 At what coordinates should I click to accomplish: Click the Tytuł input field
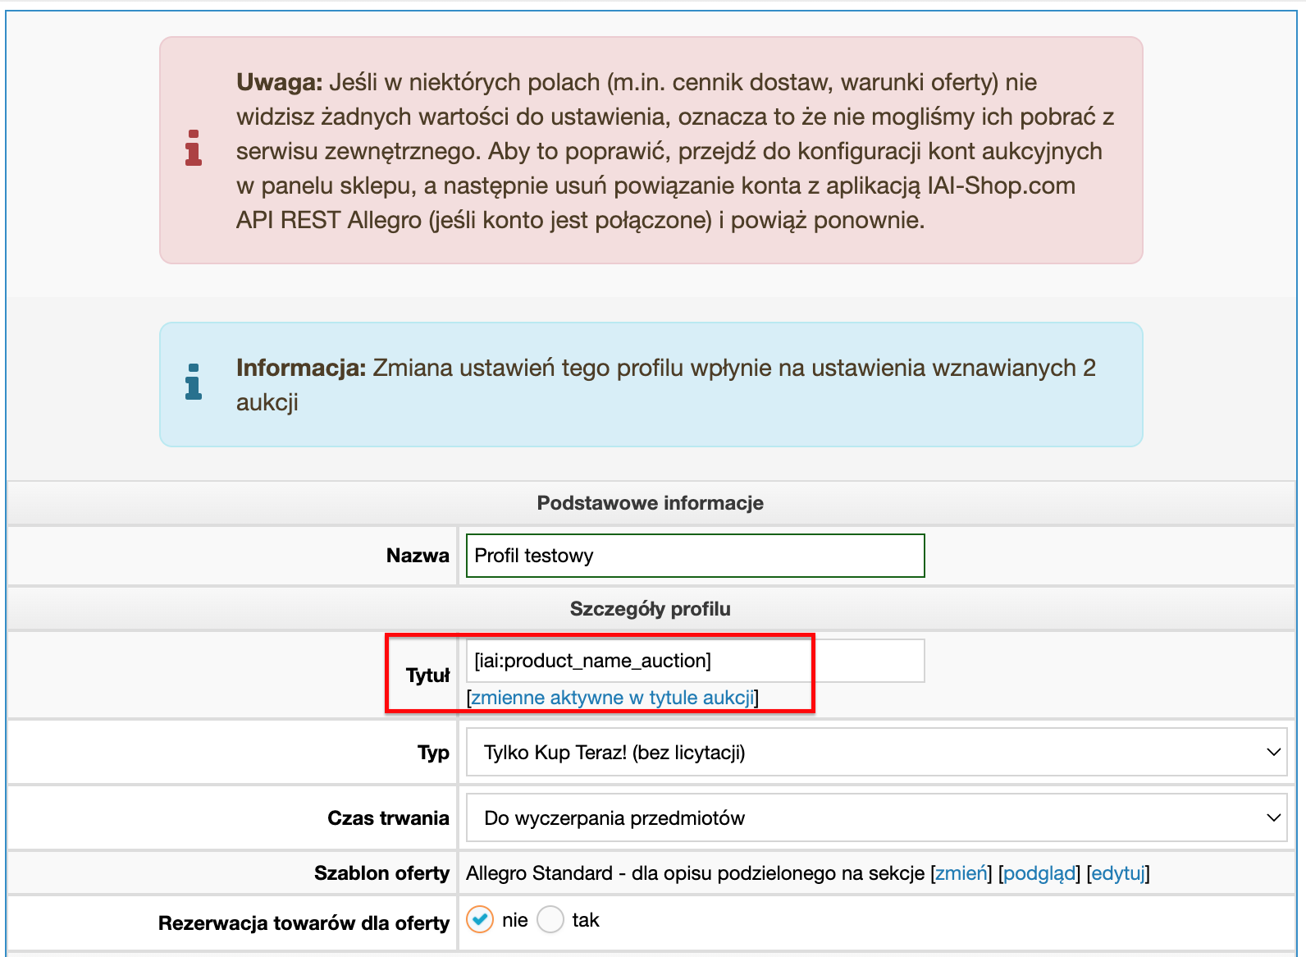(x=695, y=661)
